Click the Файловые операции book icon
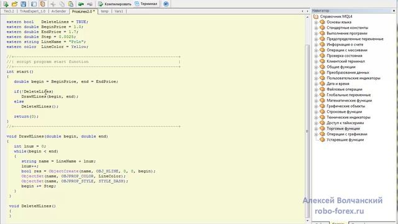Screen dimensions: 398x224 (x=322, y=89)
